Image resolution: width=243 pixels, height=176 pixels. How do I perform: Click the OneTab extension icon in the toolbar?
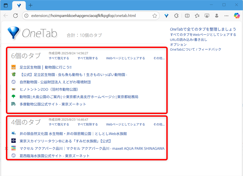(x=166, y=16)
